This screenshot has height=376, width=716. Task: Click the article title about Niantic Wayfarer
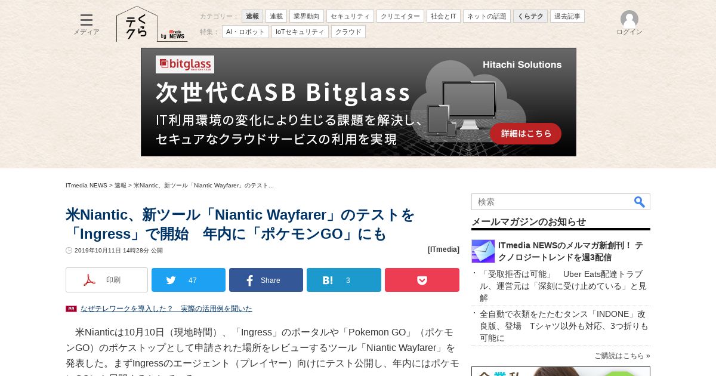pos(240,224)
